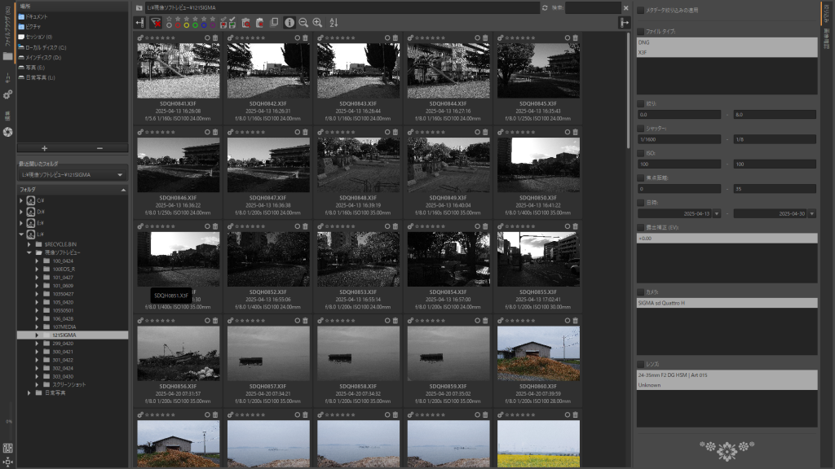Screen dimensions: 835x469
Task: Switch to the second vertical tab on the right edge
Action: tap(827, 37)
